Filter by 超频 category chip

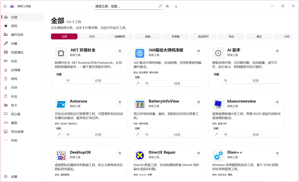pyautogui.click(x=148, y=36)
